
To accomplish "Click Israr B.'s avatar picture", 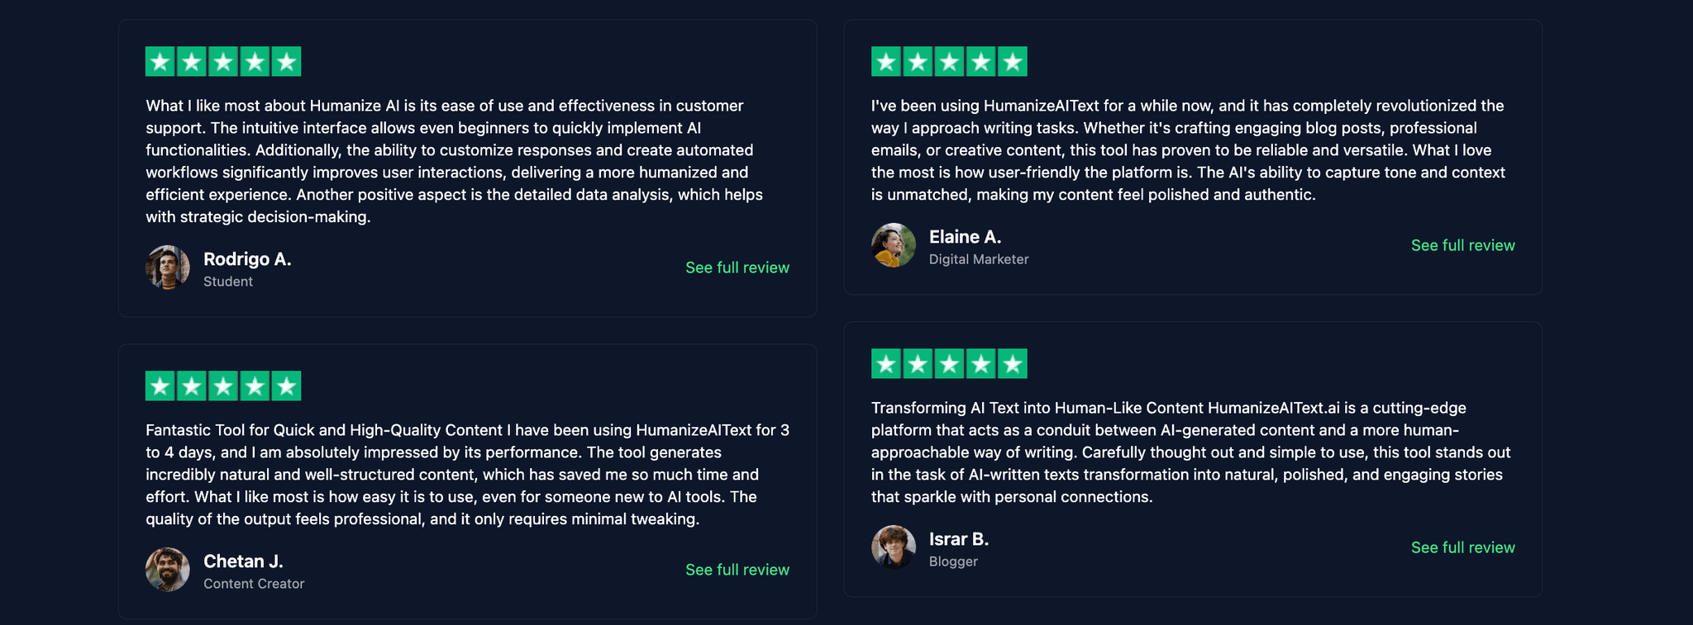I will (x=893, y=547).
